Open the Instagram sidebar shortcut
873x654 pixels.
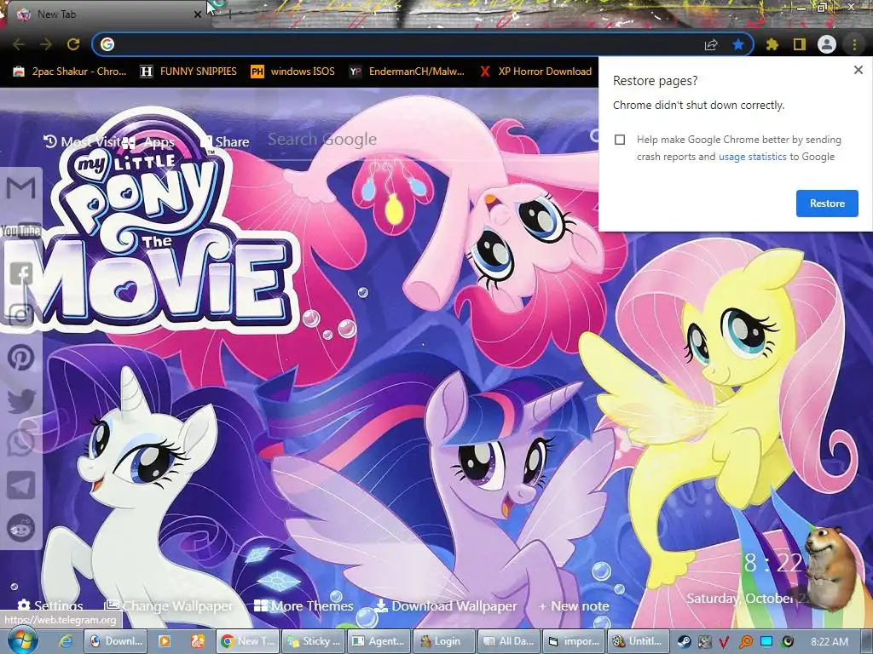[x=21, y=315]
